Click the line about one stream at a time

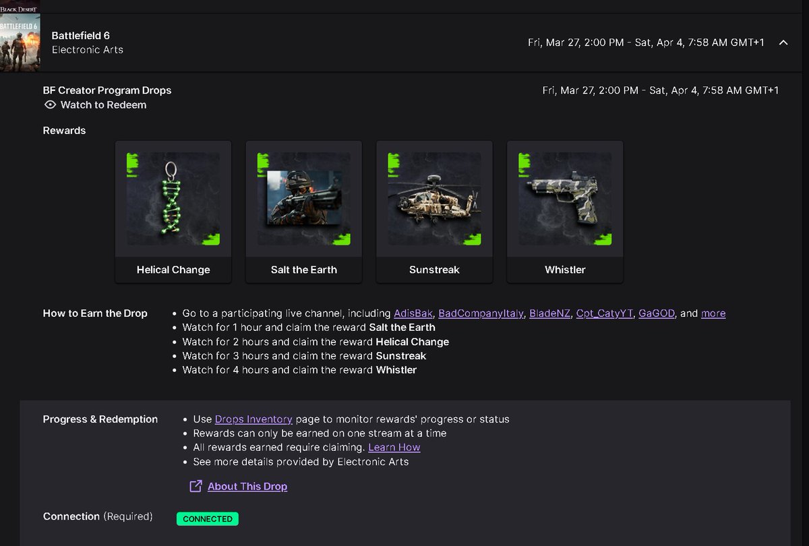click(320, 433)
